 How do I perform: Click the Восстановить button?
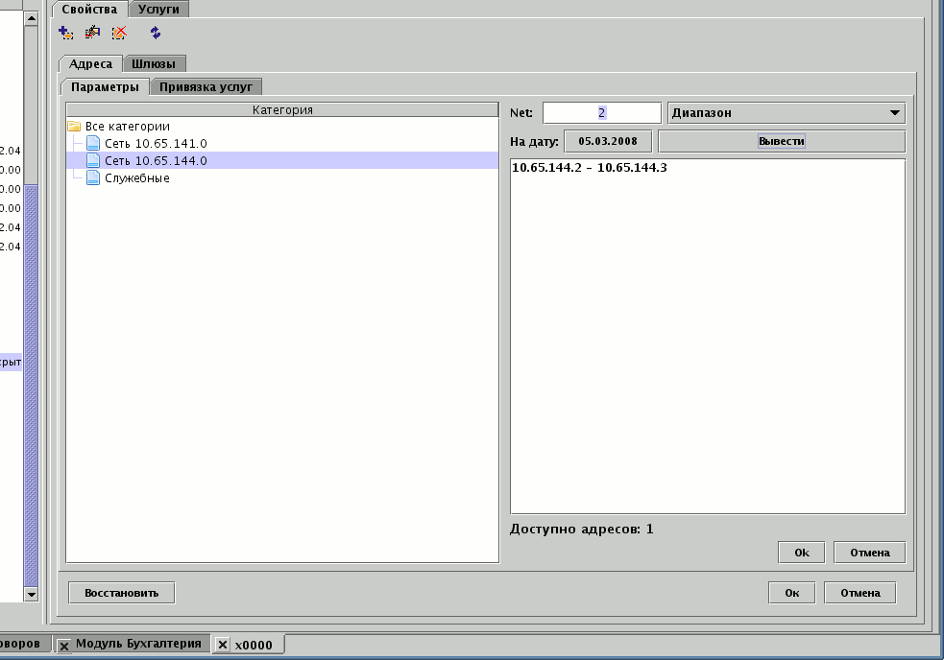(121, 593)
